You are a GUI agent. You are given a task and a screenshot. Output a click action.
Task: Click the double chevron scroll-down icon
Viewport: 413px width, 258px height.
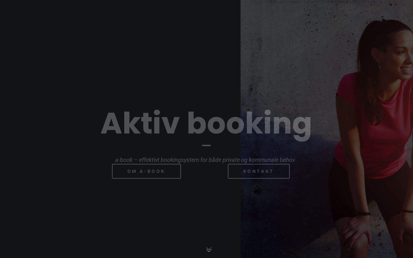(209, 250)
